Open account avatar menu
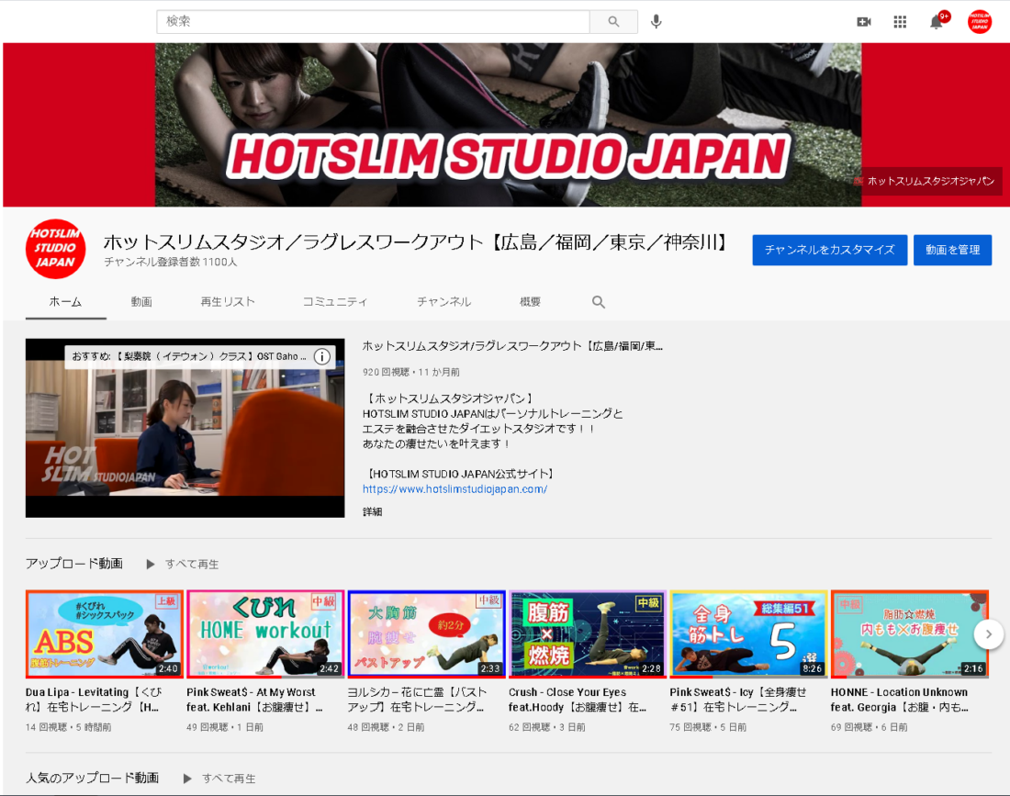This screenshot has width=1010, height=796. tap(979, 22)
